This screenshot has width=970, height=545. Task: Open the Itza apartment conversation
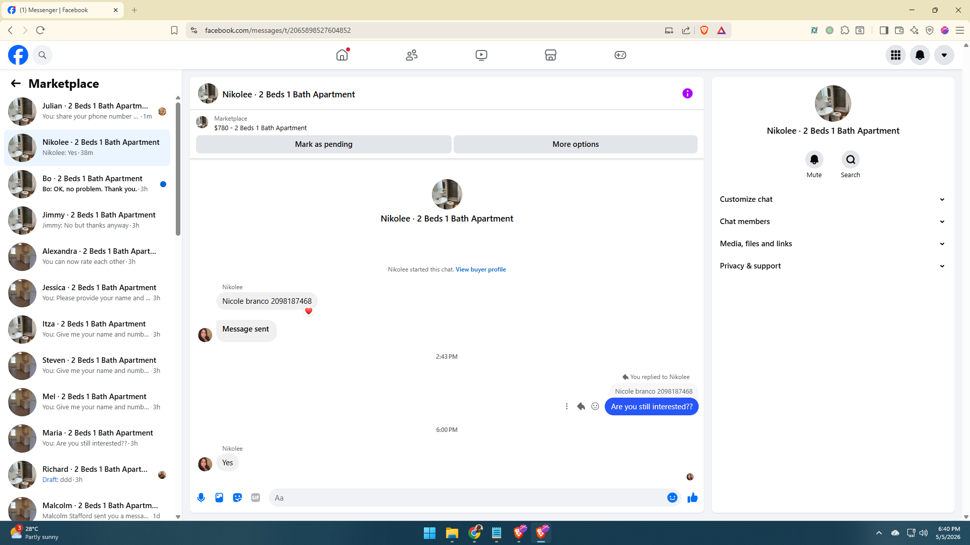coord(87,329)
